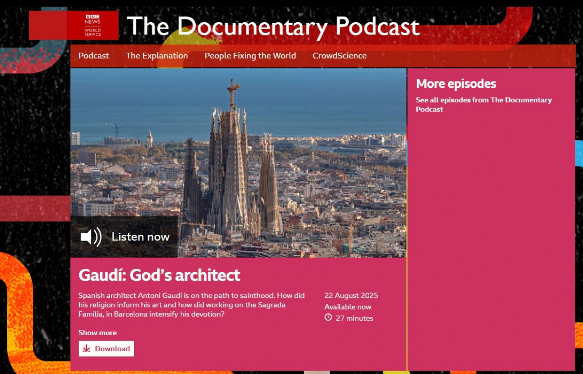Click the clock icon beside 27 minutes
The image size is (583, 374).
coord(328,318)
